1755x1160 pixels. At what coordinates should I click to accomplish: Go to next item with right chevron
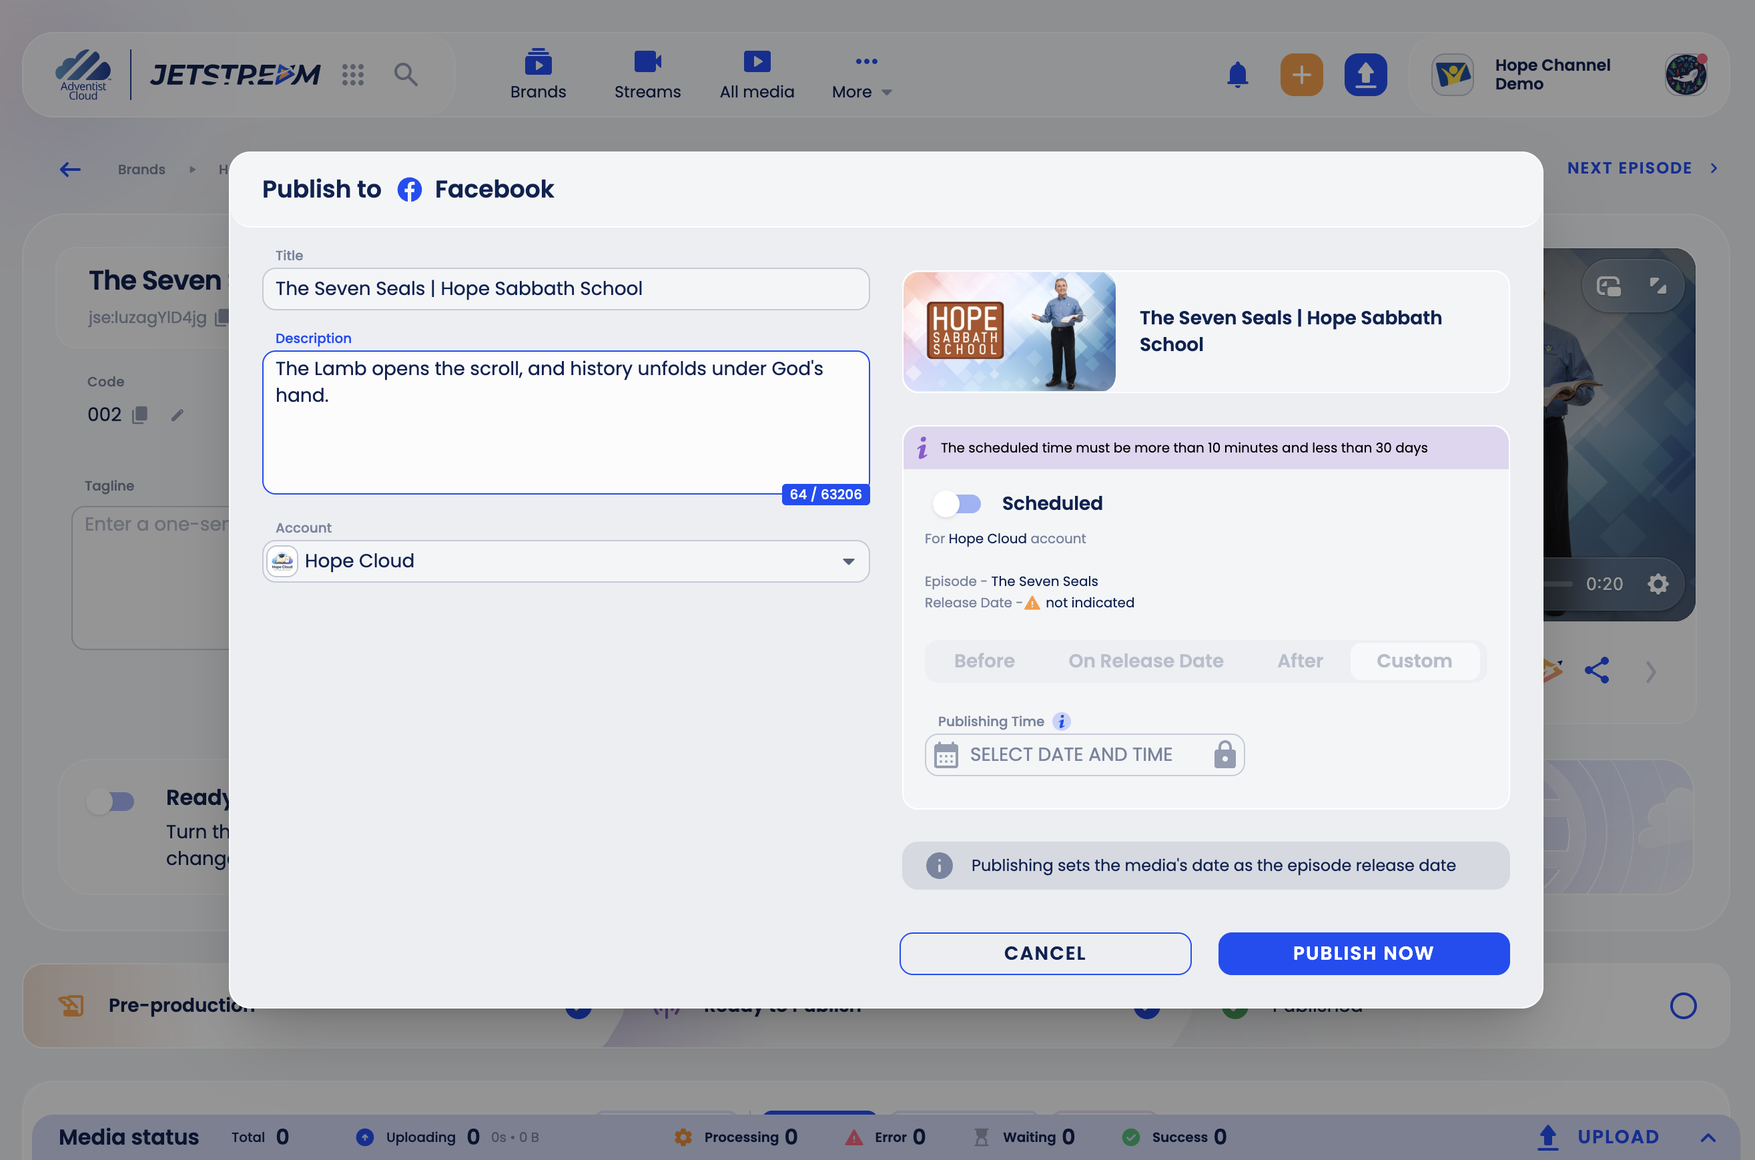pyautogui.click(x=1651, y=671)
